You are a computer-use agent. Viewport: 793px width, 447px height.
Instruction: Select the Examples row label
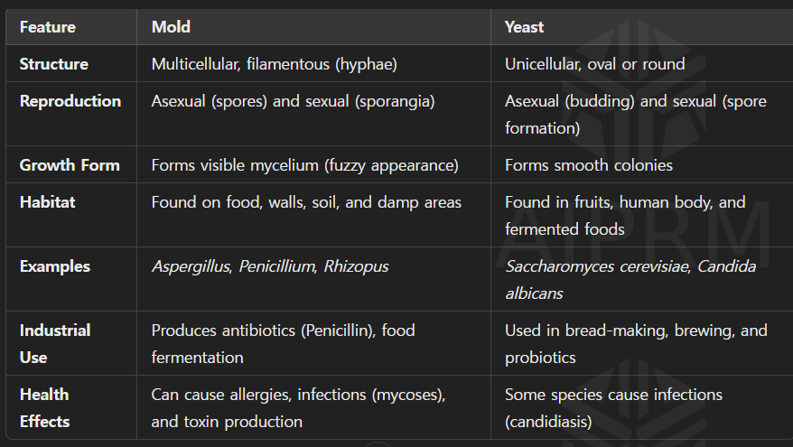[x=55, y=266]
